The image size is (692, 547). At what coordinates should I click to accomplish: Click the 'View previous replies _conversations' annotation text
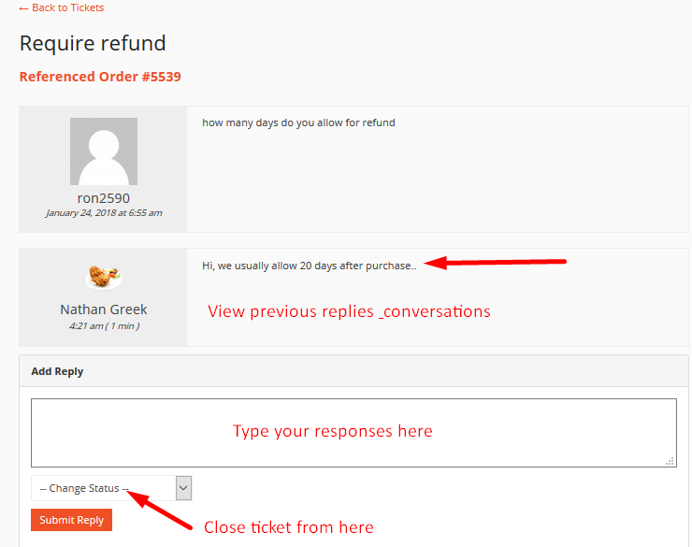349,311
